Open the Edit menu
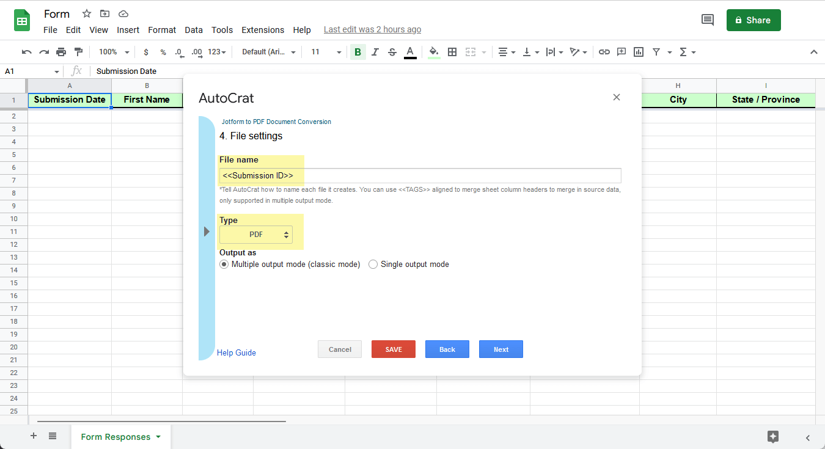The height and width of the screenshot is (449, 825). (73, 30)
